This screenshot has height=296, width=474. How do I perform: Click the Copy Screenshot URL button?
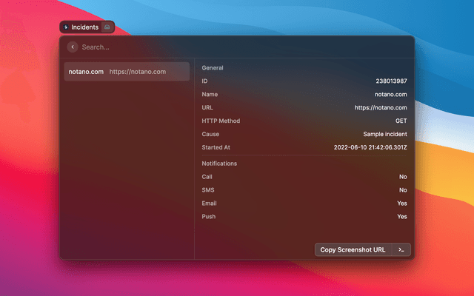pyautogui.click(x=353, y=250)
